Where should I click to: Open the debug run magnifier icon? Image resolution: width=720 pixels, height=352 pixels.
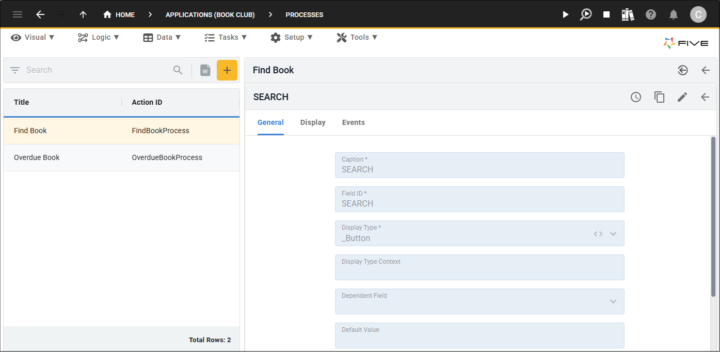(586, 14)
